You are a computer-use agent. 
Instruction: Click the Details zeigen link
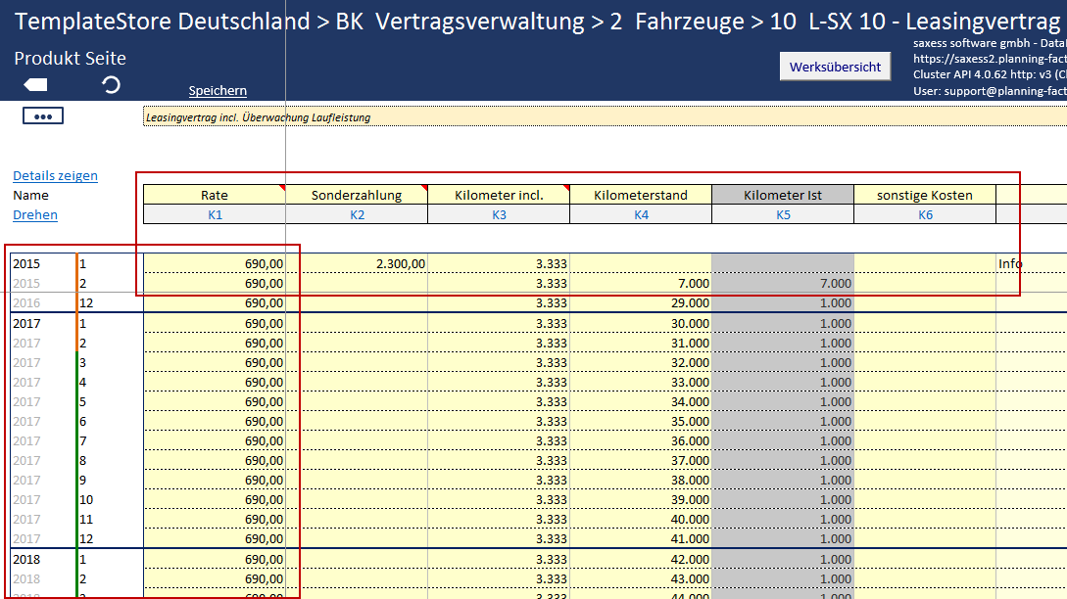55,176
